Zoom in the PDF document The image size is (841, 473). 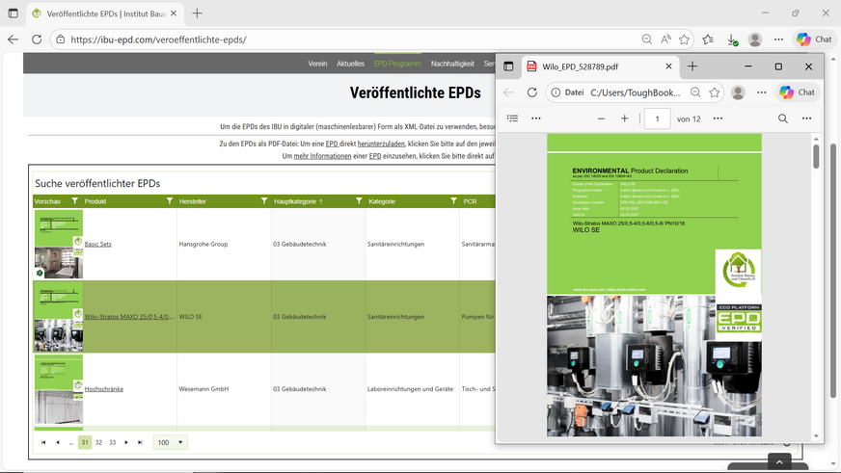(624, 118)
